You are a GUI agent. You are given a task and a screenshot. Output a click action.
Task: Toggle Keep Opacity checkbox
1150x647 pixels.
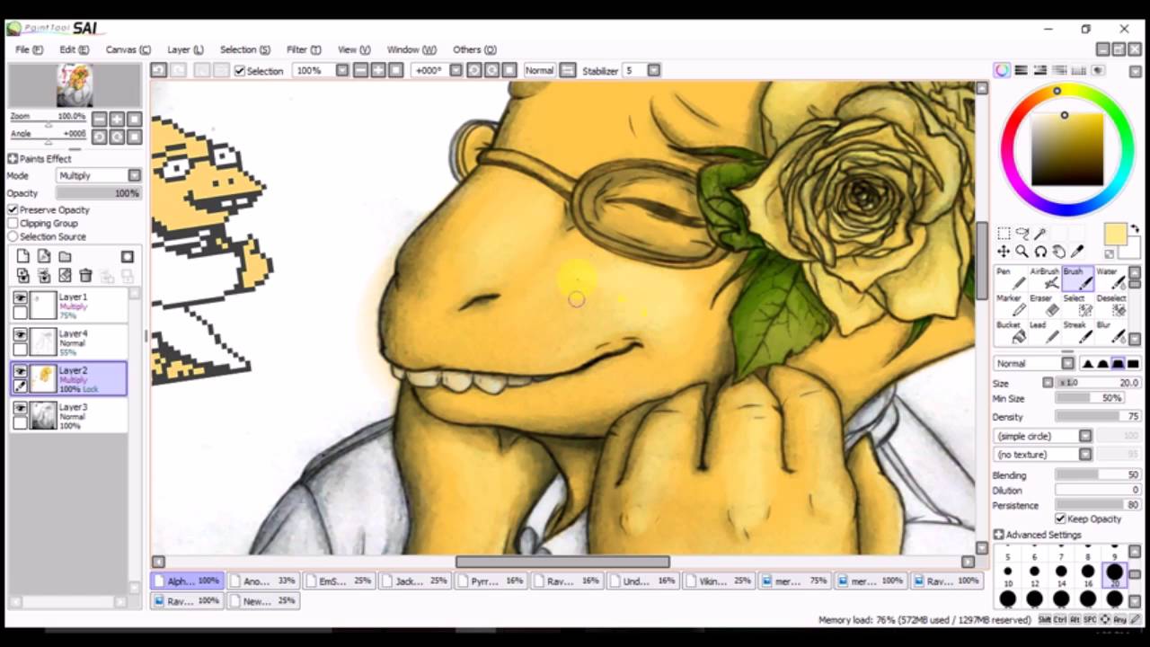pos(1061,518)
